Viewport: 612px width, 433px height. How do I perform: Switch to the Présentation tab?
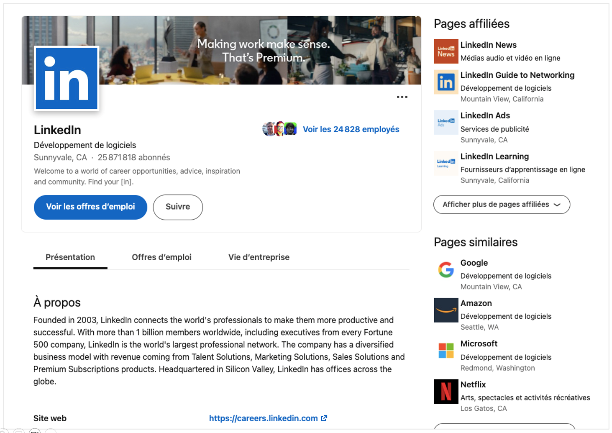70,257
